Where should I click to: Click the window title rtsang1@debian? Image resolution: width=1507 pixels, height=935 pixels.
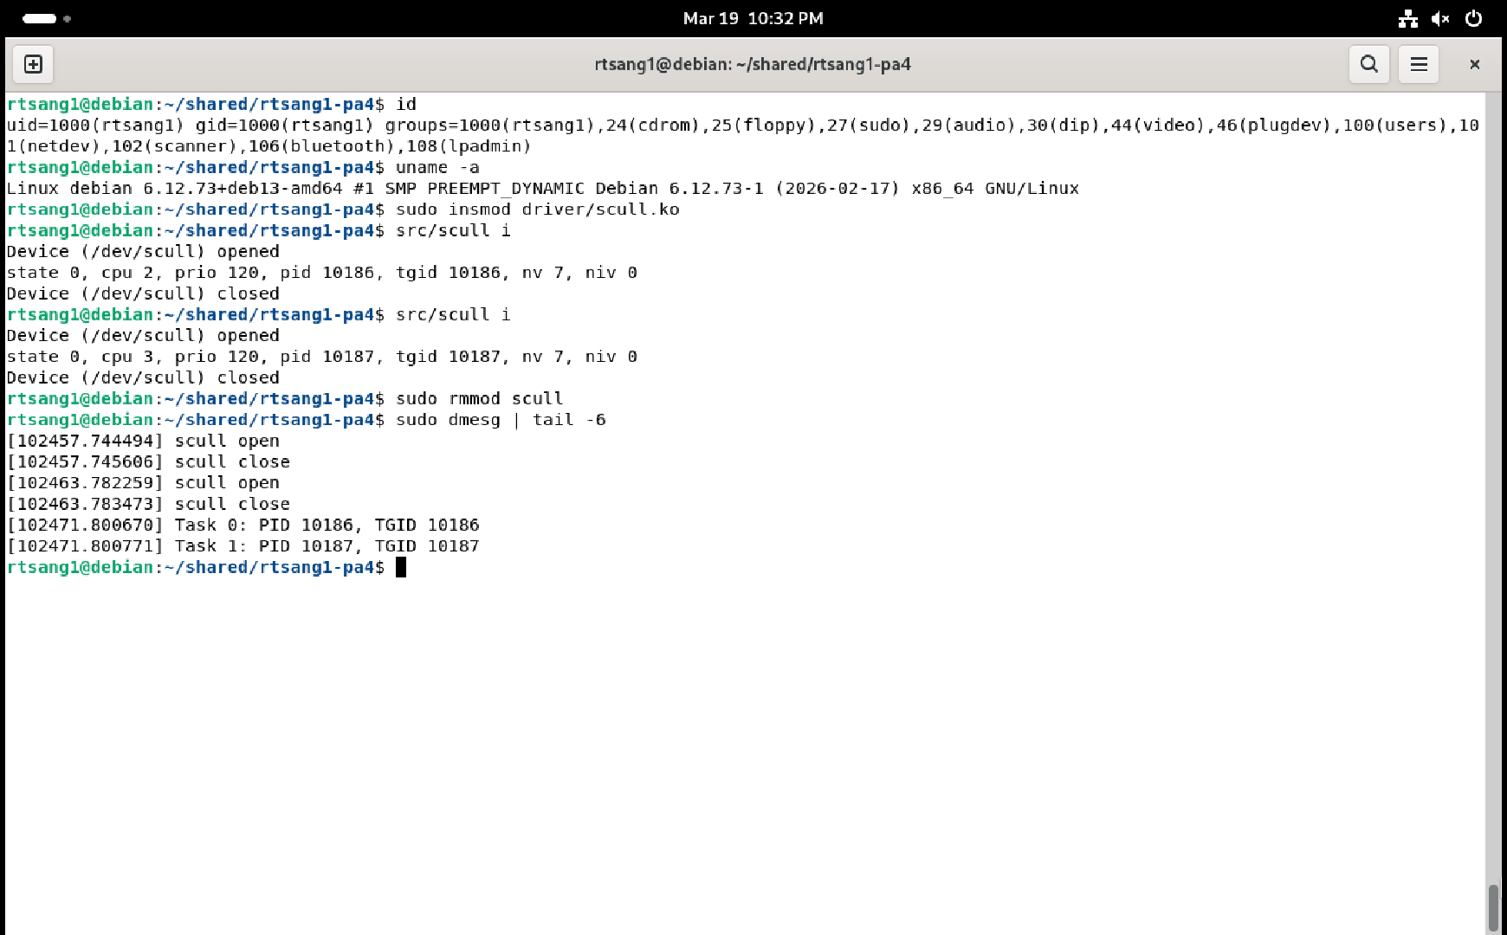(x=753, y=64)
